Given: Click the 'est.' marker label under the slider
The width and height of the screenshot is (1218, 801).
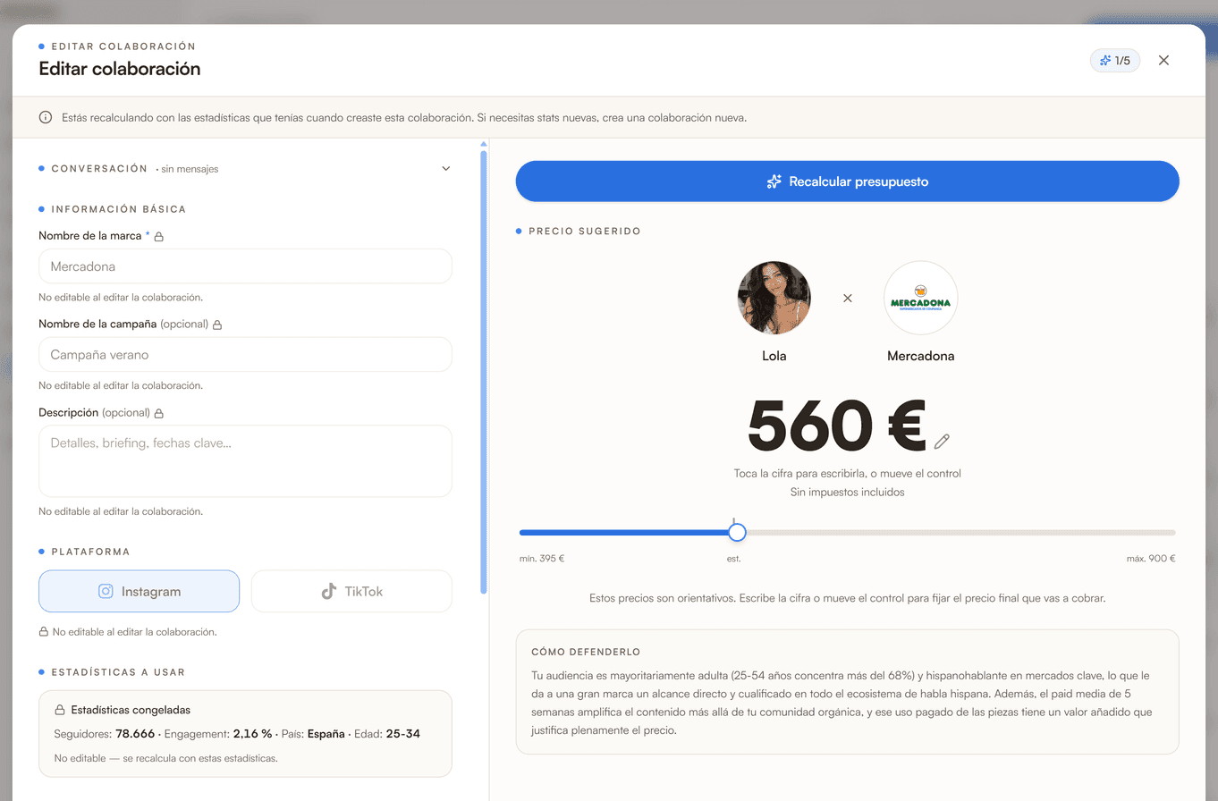Looking at the screenshot, I should click(x=734, y=559).
